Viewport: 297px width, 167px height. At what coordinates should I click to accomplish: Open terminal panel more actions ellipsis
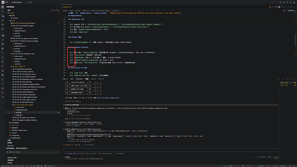[283, 79]
